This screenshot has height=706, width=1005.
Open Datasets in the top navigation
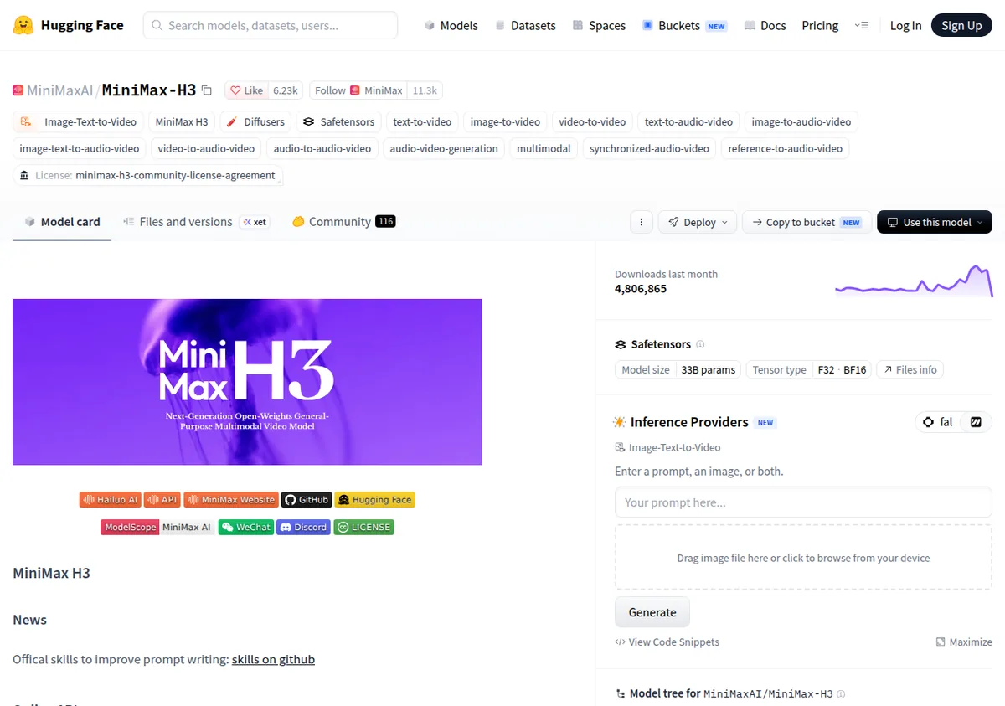525,25
